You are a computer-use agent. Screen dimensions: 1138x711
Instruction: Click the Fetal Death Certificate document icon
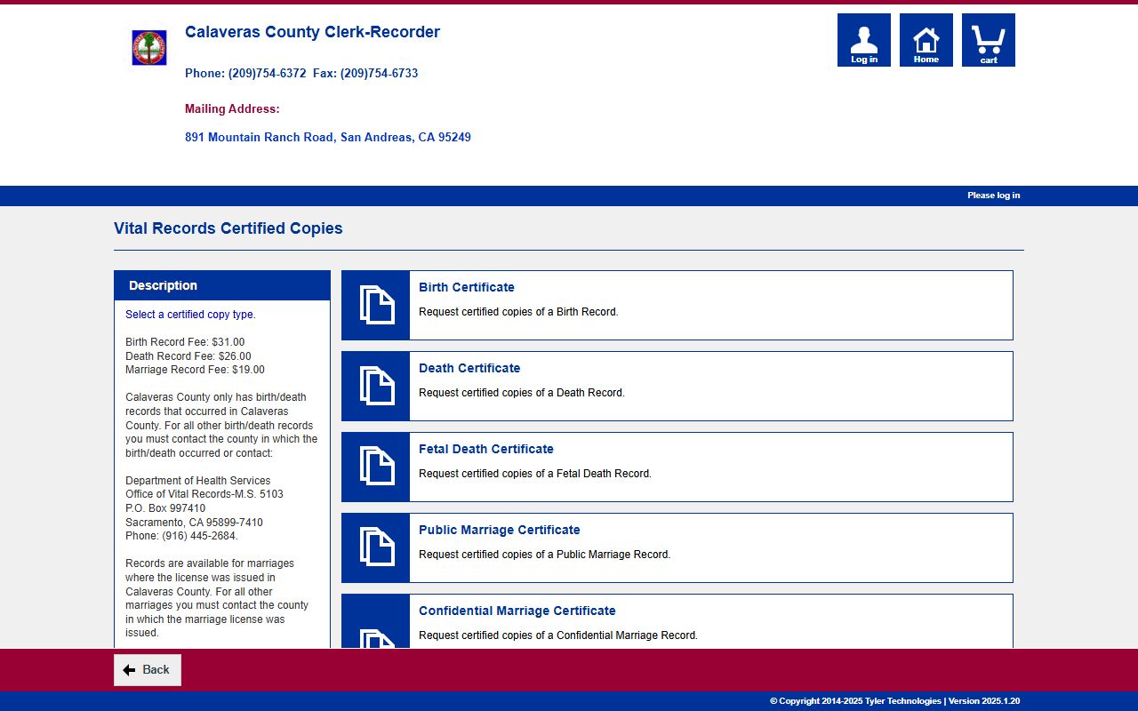click(x=376, y=467)
